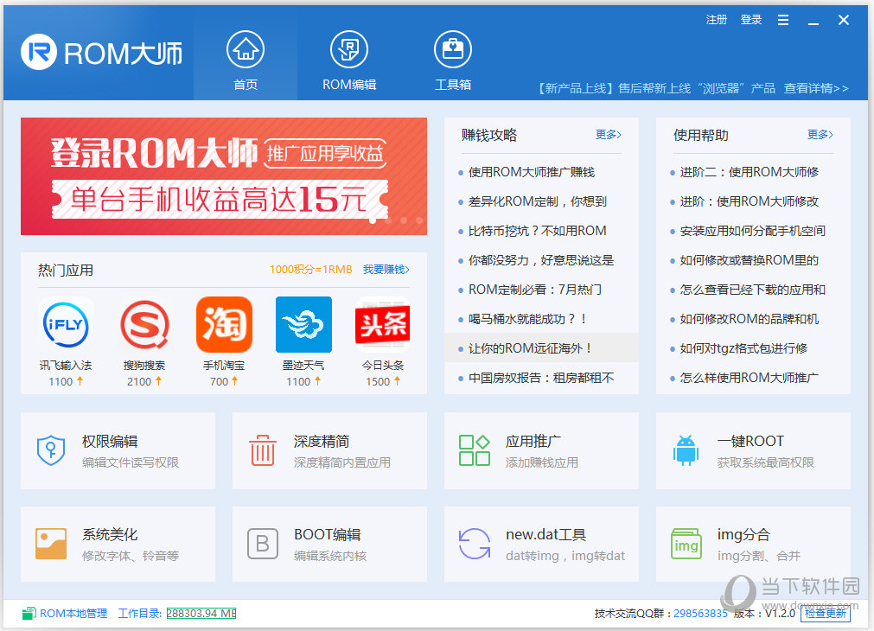
Task: Click the 手机淘宝 app icon
Action: 224,324
